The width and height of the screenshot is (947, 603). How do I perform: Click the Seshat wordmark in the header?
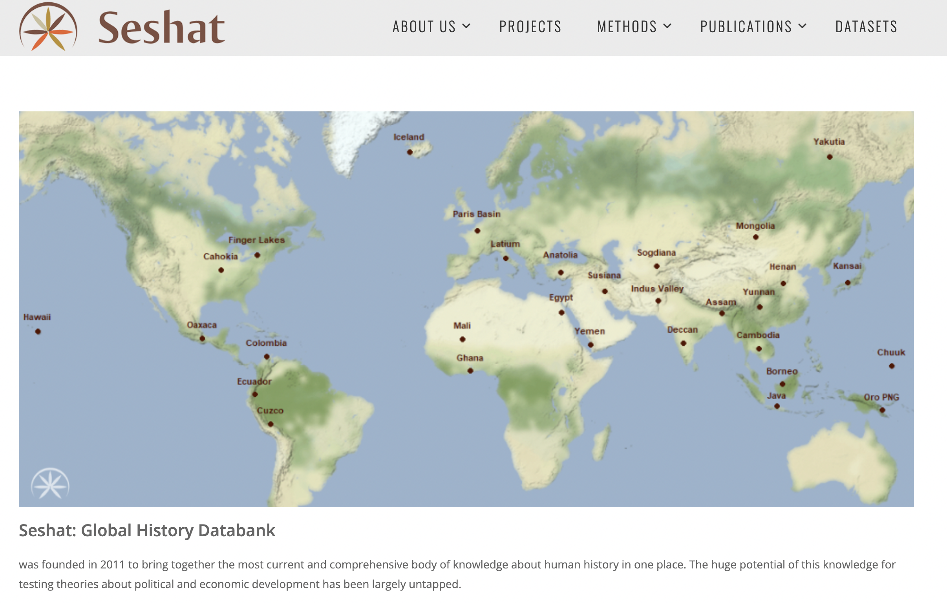(x=161, y=27)
